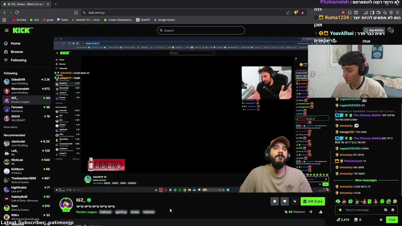Click the browser forward arrow

point(10,13)
